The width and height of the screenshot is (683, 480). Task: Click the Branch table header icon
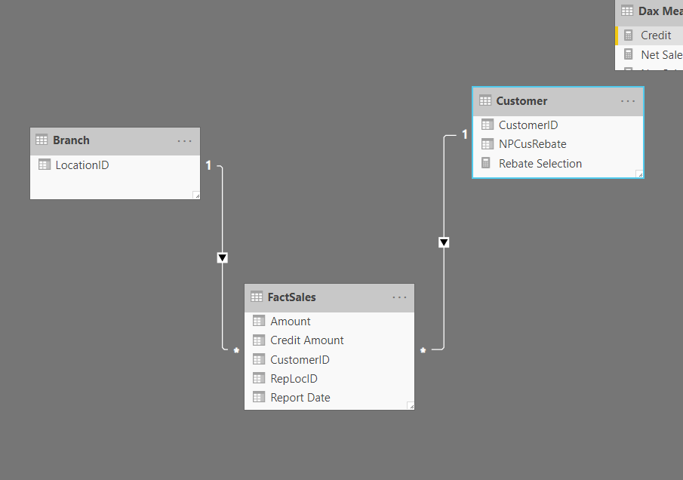42,140
